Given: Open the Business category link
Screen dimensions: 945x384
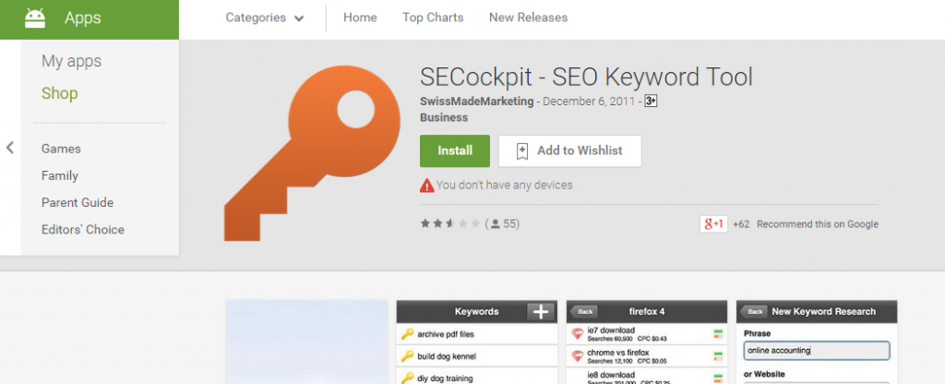Looking at the screenshot, I should click(444, 117).
